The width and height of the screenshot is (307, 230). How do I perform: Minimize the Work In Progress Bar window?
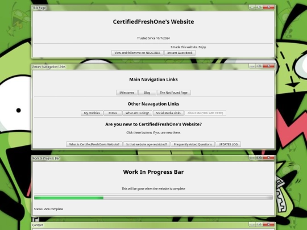(x=252, y=158)
